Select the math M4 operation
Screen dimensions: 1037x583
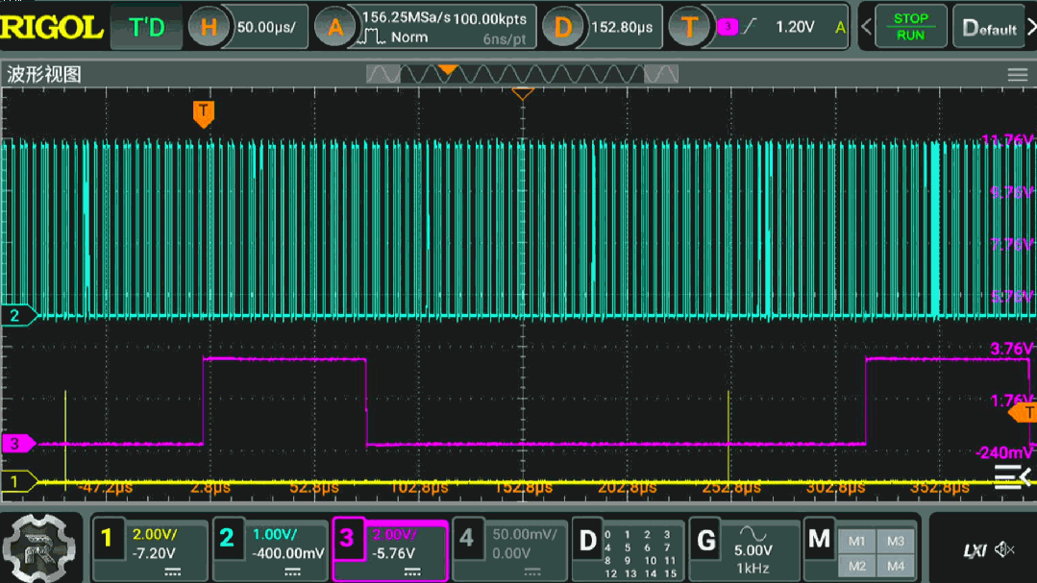(x=895, y=566)
